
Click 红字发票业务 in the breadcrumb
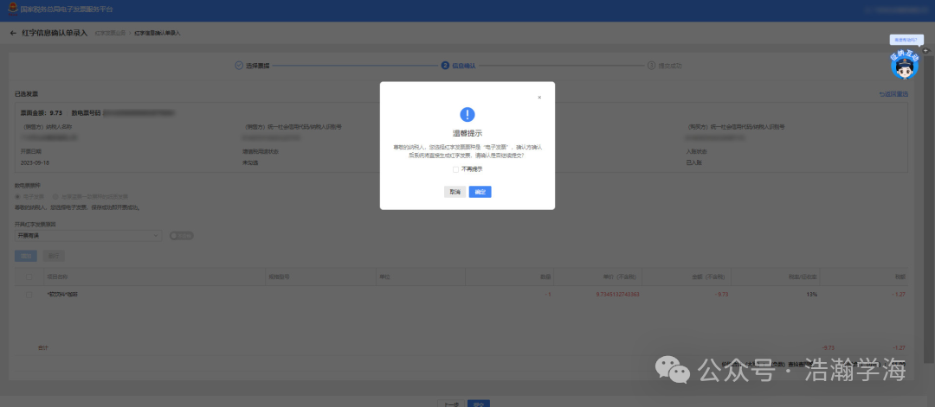pos(110,33)
